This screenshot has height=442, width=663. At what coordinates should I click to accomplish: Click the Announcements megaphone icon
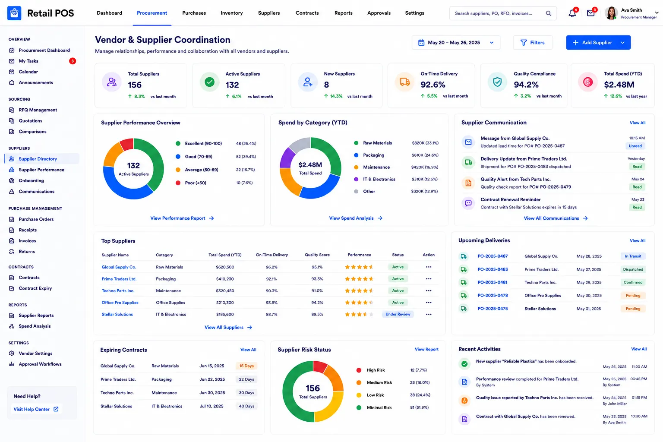(x=12, y=83)
